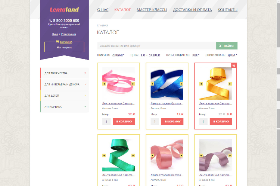This screenshot has width=280, height=186.
Task: Show previous image of green ribbon product
Action: tap(104, 155)
